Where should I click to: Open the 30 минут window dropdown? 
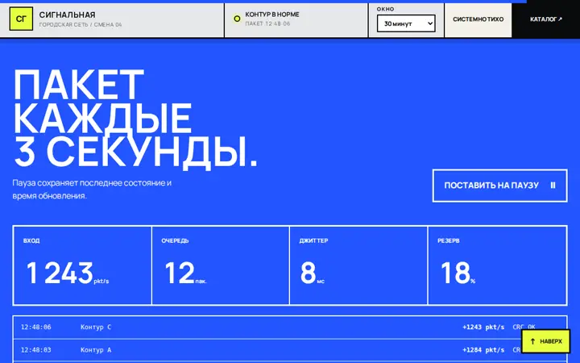pyautogui.click(x=406, y=23)
